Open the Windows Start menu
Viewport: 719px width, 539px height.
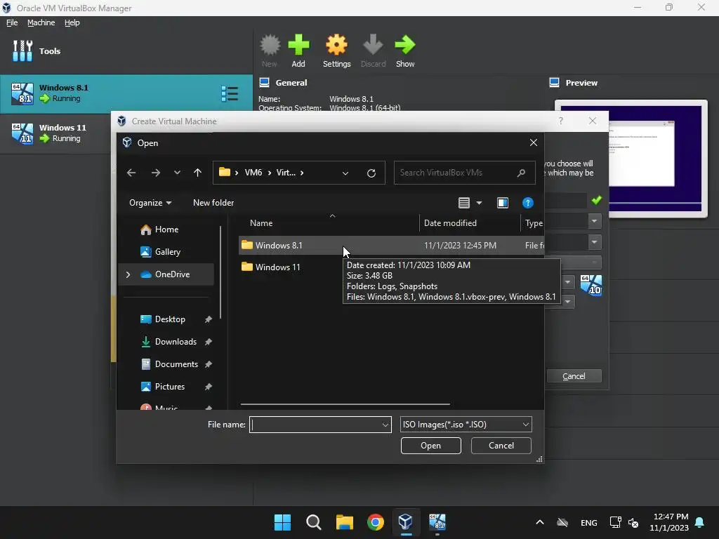[x=282, y=522]
